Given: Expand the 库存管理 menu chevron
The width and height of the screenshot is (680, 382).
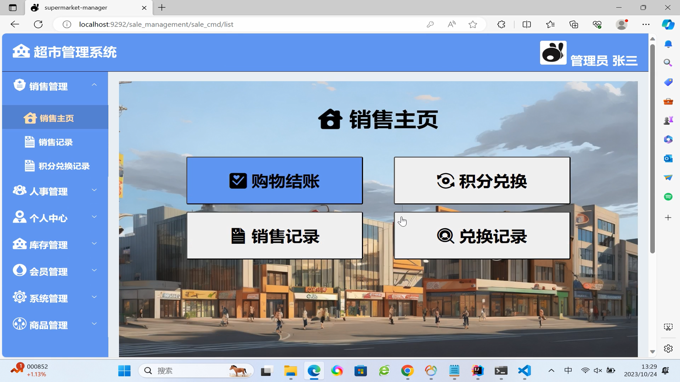Looking at the screenshot, I should pyautogui.click(x=94, y=244).
